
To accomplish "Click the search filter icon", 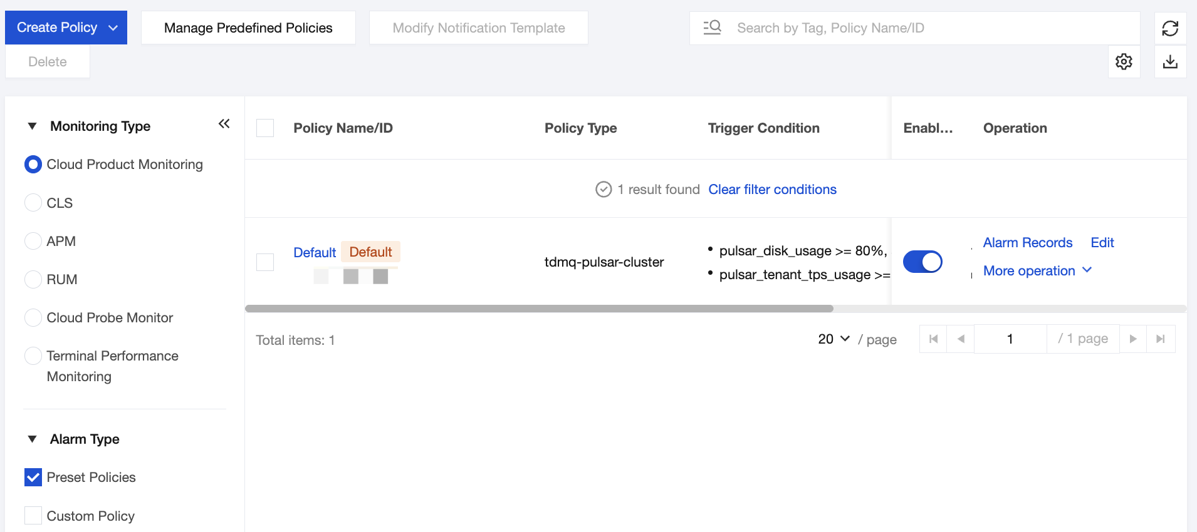I will (712, 28).
